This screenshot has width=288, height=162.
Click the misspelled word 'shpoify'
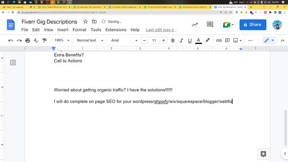(161, 101)
